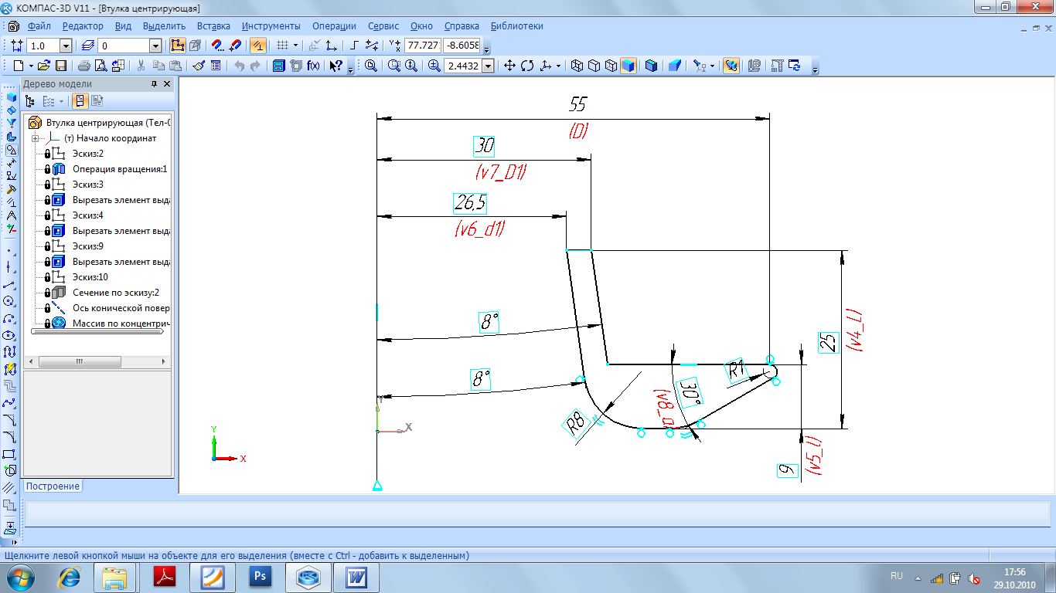Open the Инструменты menu
1056x593 pixels.
pos(271,26)
